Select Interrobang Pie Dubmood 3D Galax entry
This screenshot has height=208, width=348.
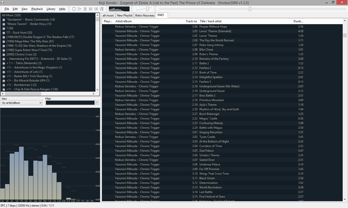[39, 59]
